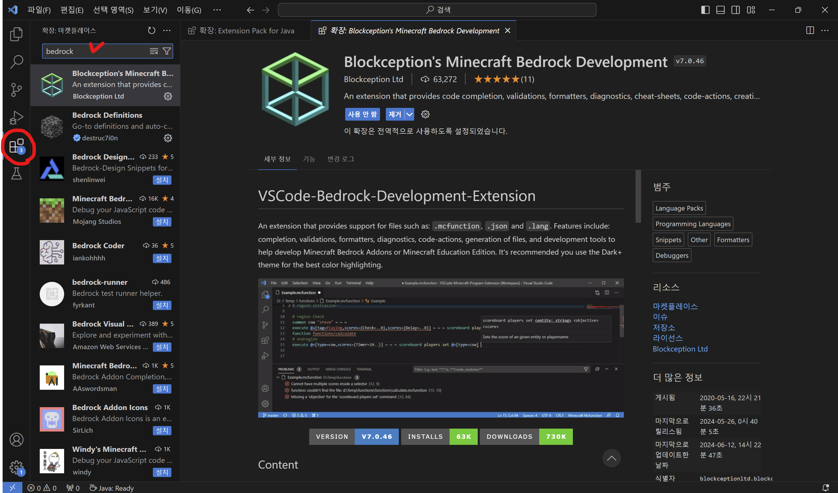
Task: Go forward in navigation history
Action: click(265, 10)
